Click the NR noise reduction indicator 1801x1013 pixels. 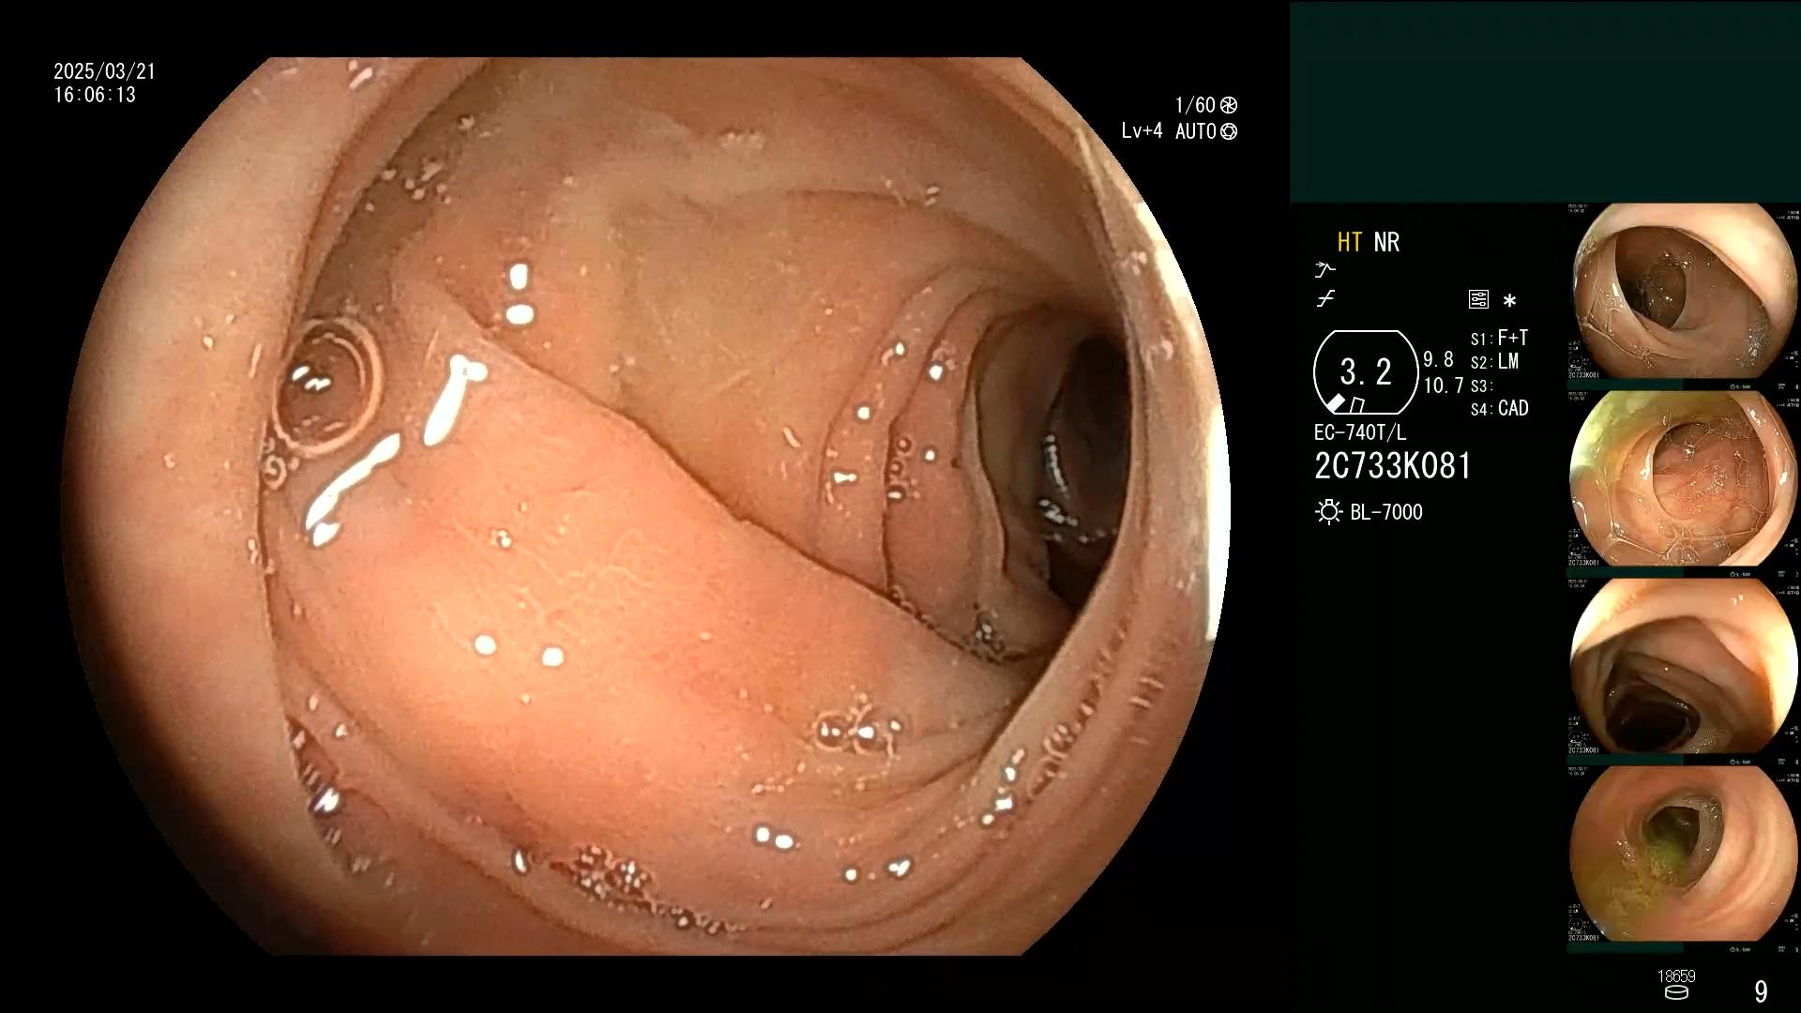1386,242
